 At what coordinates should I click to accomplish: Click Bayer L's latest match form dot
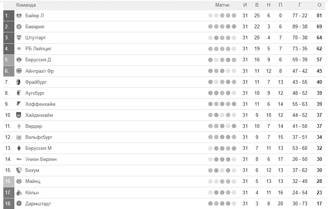[234, 15]
